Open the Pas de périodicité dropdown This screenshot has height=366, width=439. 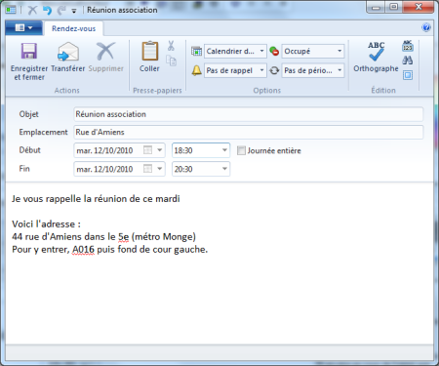pos(313,70)
